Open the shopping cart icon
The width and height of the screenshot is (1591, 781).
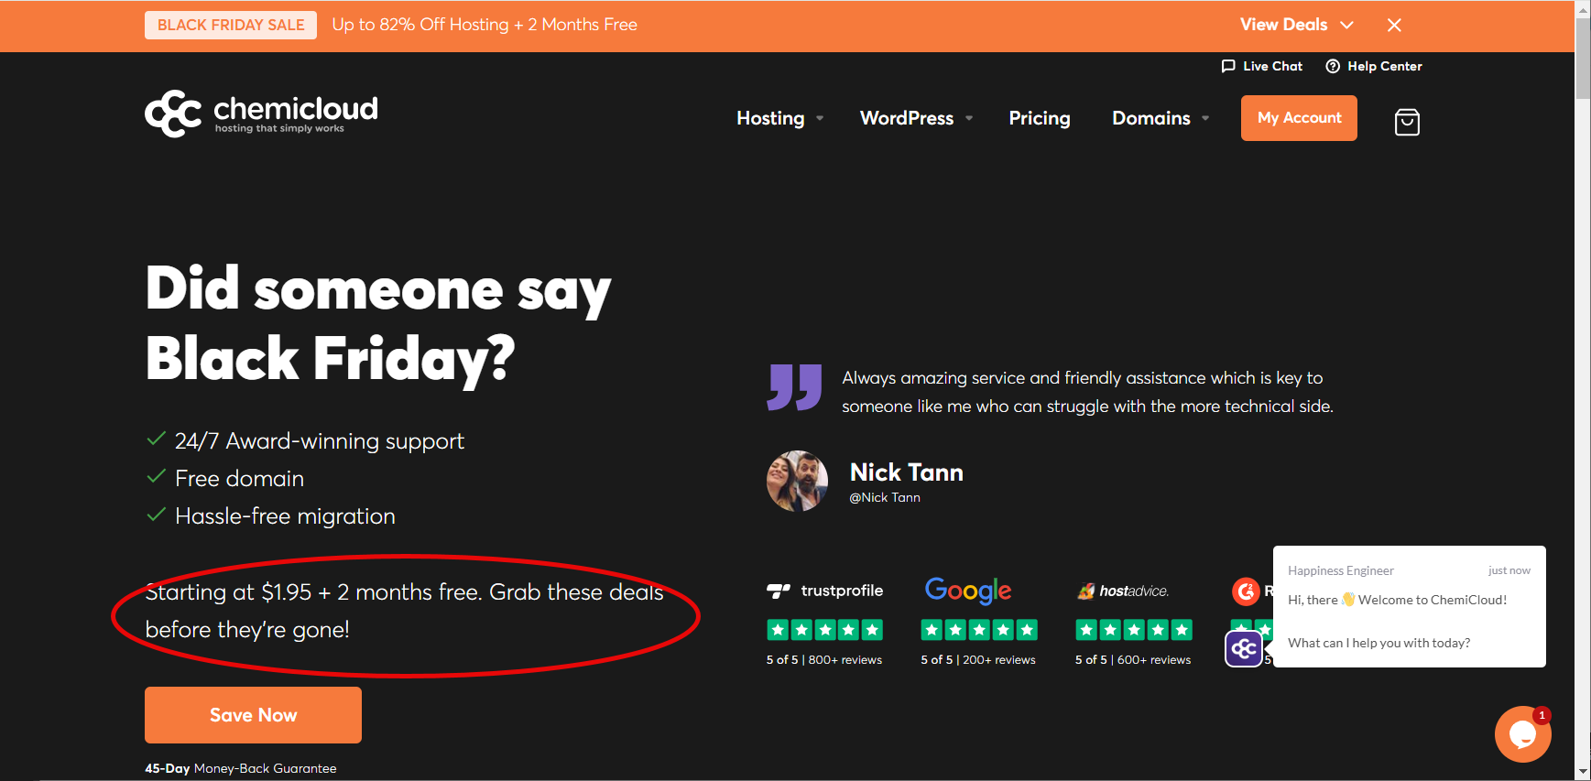(1407, 122)
